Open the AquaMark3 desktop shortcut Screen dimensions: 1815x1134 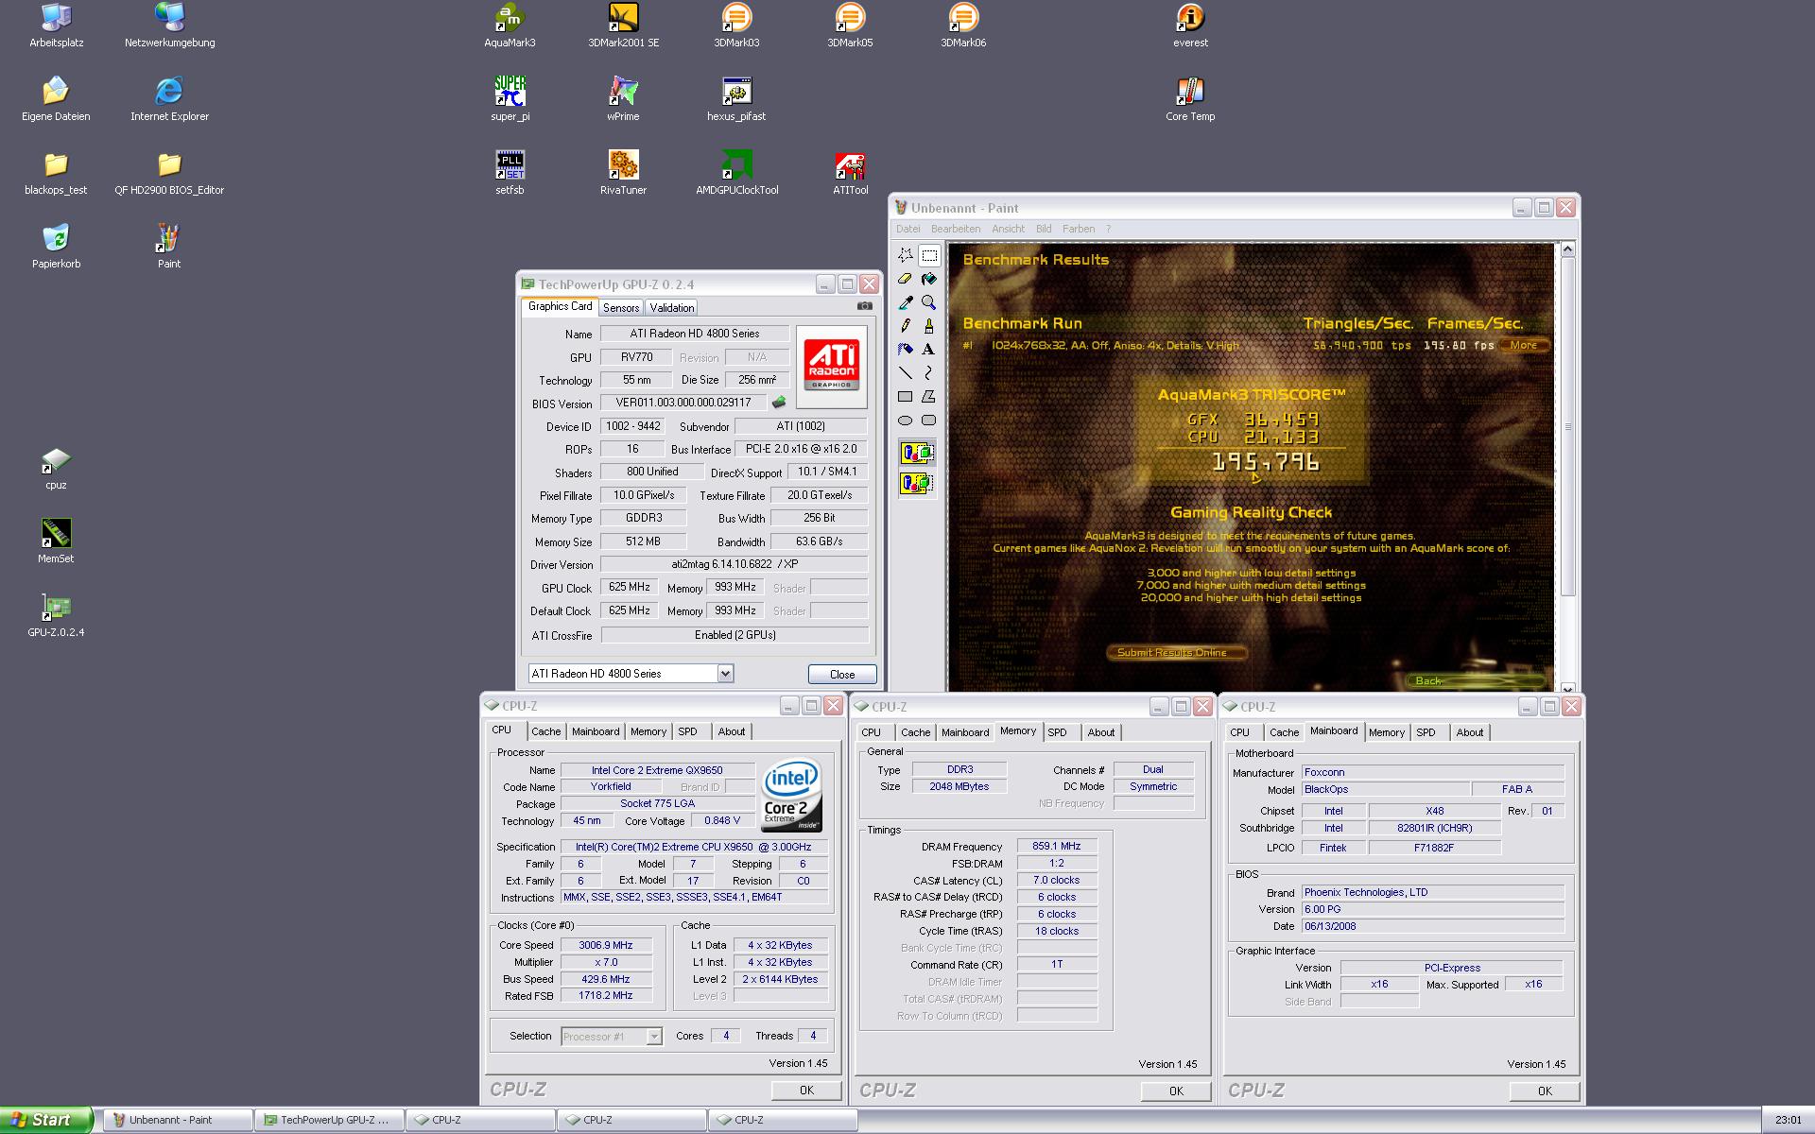point(510,26)
